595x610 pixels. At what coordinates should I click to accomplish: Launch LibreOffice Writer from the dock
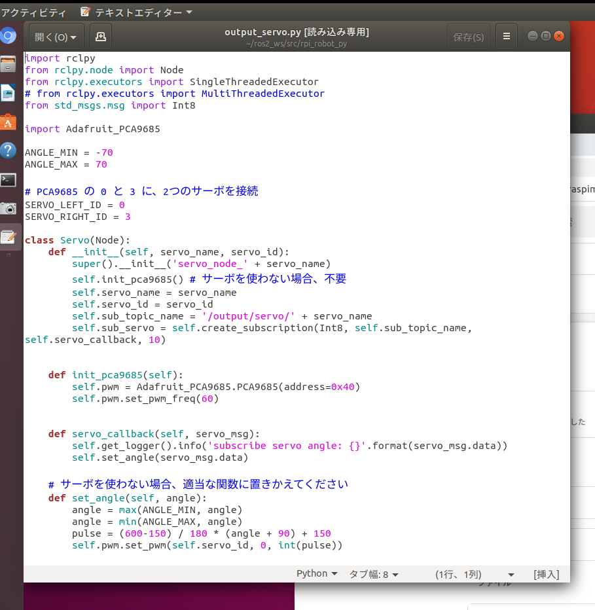(8, 93)
